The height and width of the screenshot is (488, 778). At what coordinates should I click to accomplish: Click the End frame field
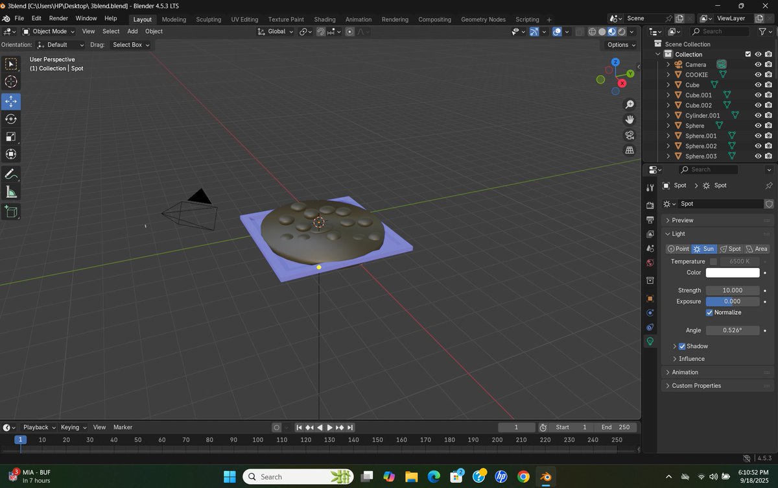(615, 427)
